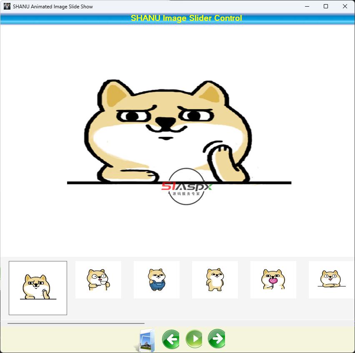This screenshot has width=355, height=353.
Task: Select thumbnail of dog holding a cup
Action: click(98, 280)
